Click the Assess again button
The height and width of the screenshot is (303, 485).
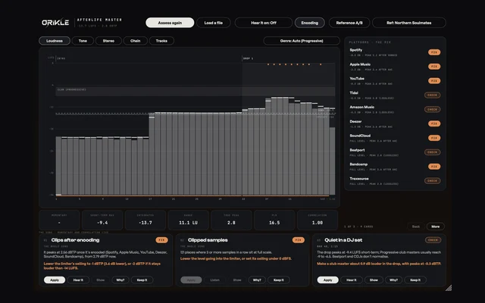(x=170, y=23)
